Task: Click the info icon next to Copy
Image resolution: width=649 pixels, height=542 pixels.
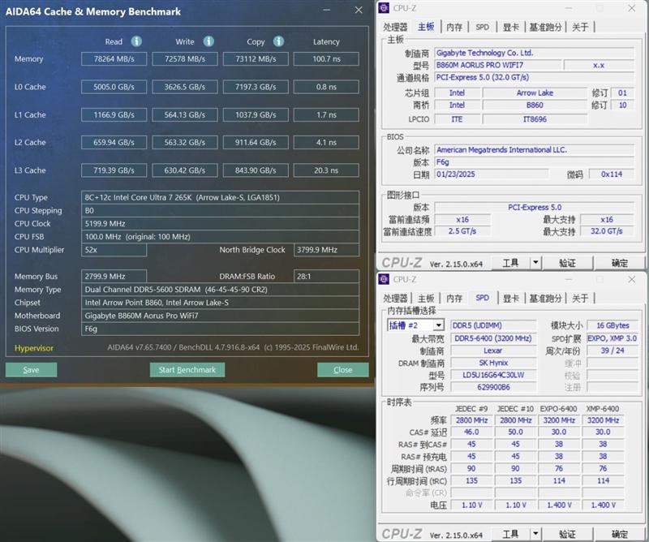Action: point(278,41)
